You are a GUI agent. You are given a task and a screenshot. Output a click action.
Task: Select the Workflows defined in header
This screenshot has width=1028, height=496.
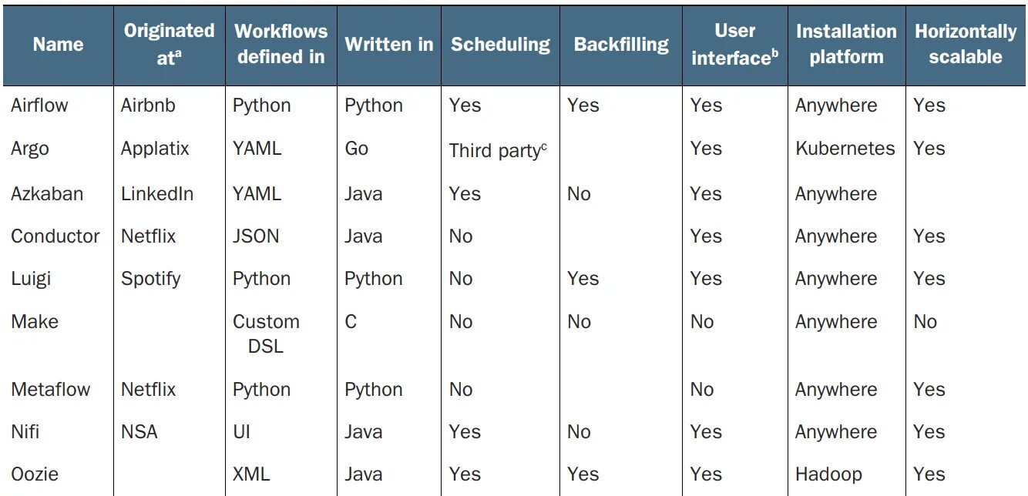click(281, 44)
